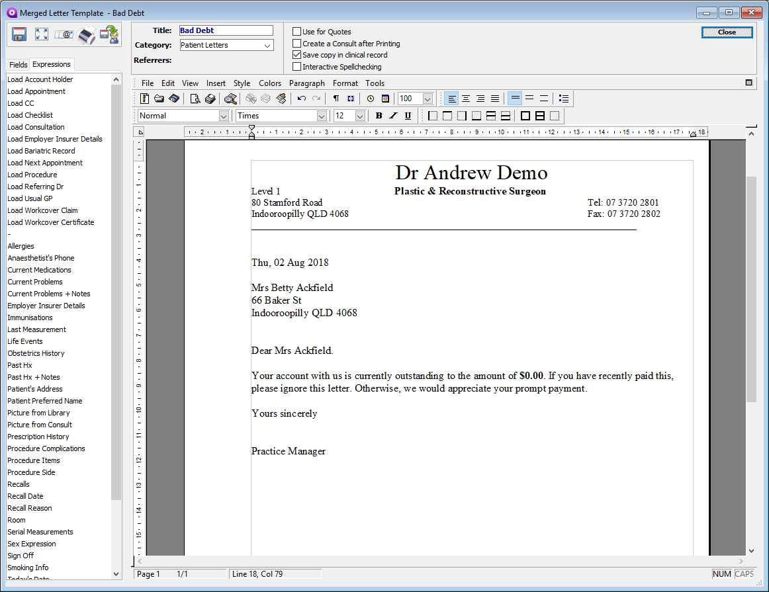
Task: Open the Paragraph menu
Action: [x=306, y=83]
